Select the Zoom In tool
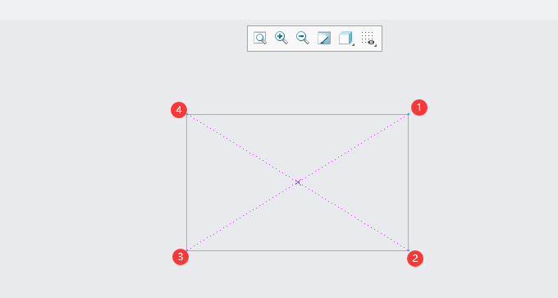558x298 pixels. pos(281,38)
